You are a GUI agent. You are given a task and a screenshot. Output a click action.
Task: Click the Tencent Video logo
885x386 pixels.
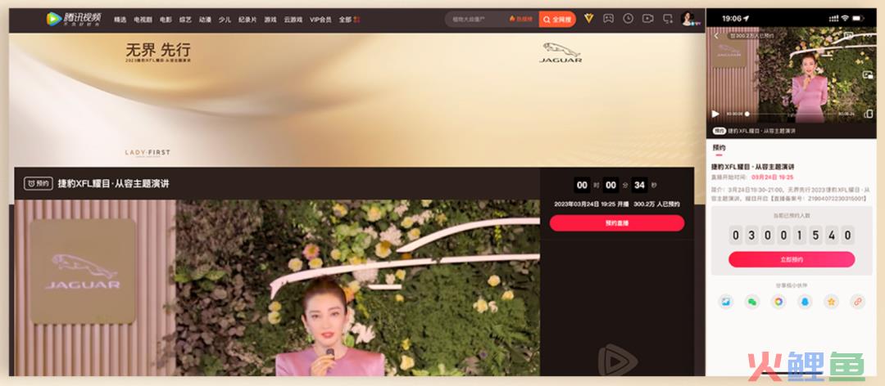pos(74,19)
